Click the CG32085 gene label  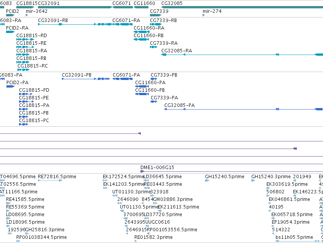172,3
